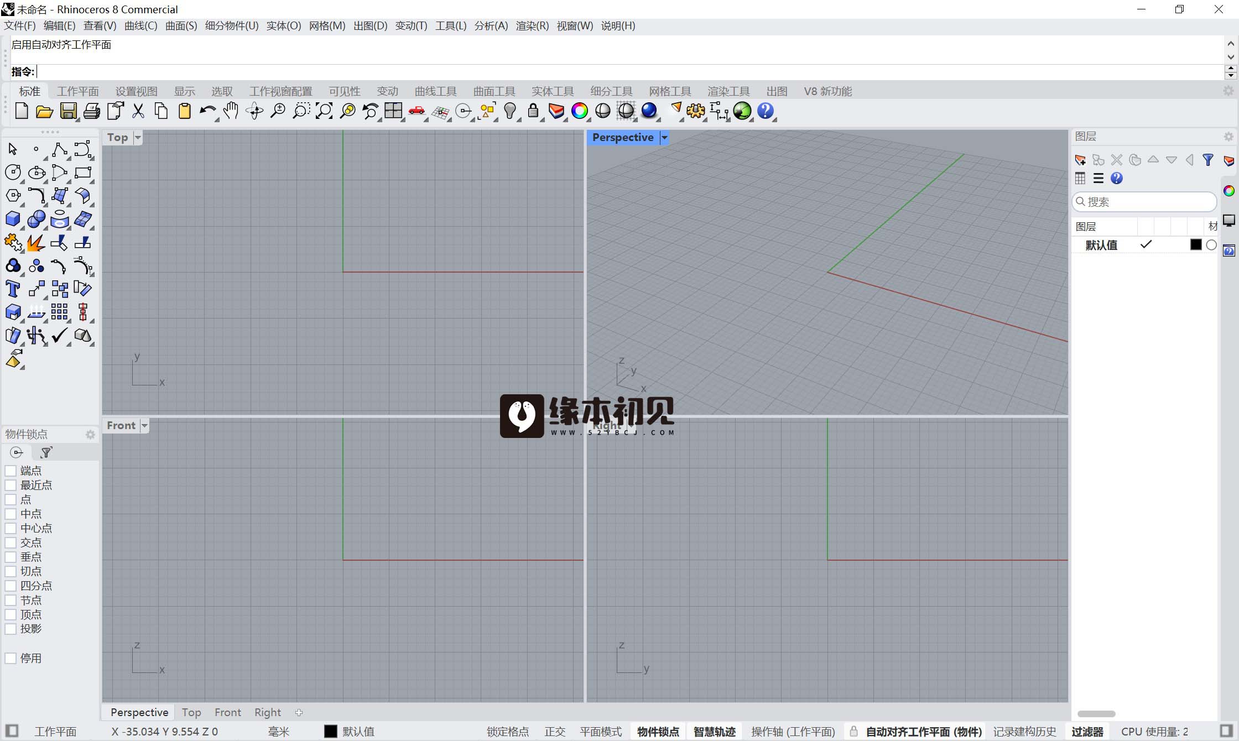Open a file with the Open folder icon
1239x741 pixels.
(x=44, y=112)
